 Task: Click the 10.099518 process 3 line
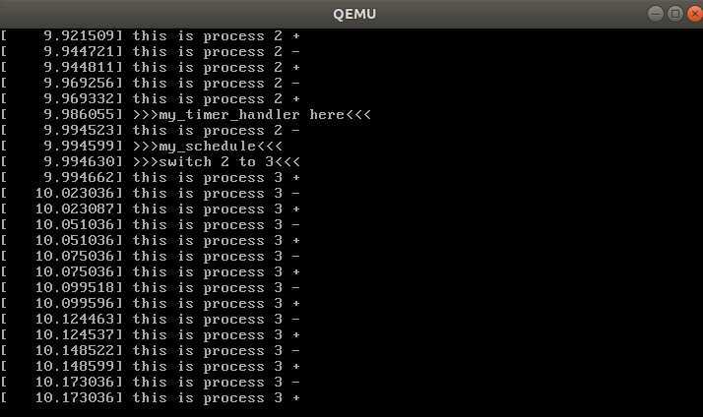[x=151, y=287]
